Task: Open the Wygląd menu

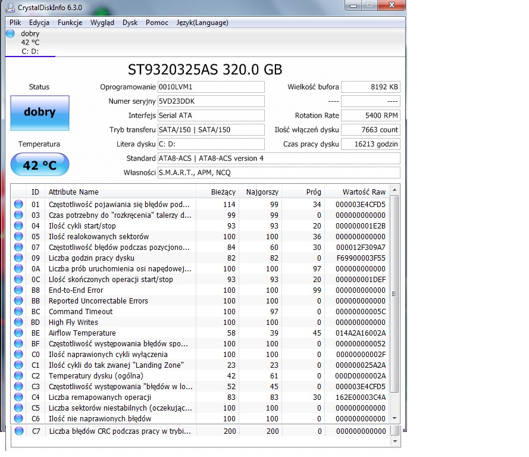Action: pyautogui.click(x=102, y=23)
